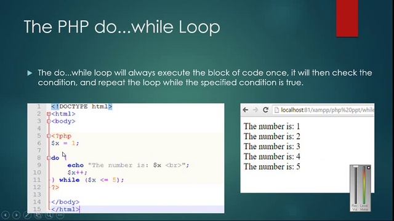394x221 pixels.
Task: Click the browser forward arrow
Action: (255, 110)
